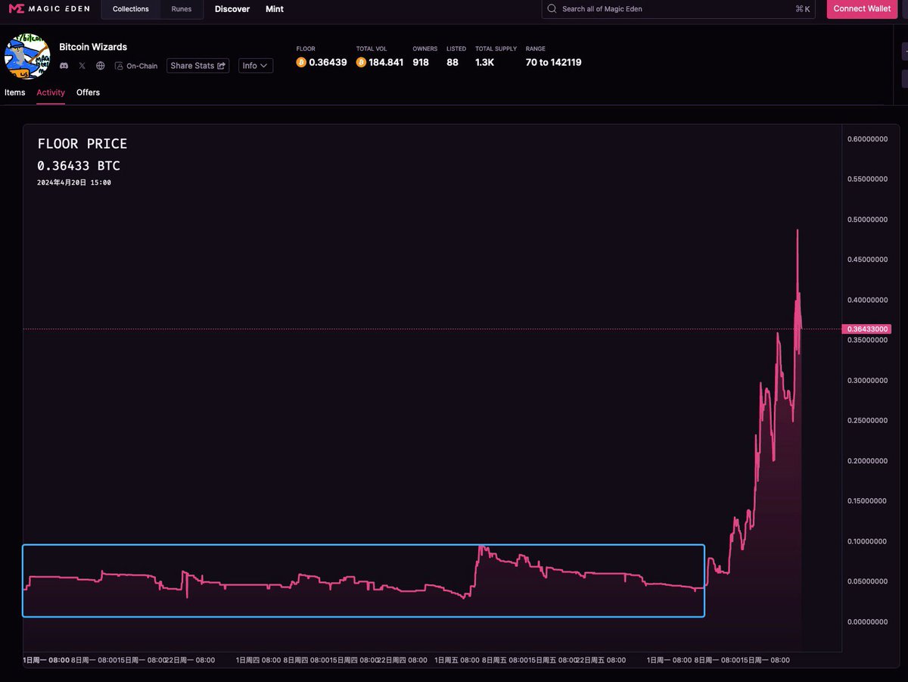Click the 0.36433 BTC chart value

79,166
